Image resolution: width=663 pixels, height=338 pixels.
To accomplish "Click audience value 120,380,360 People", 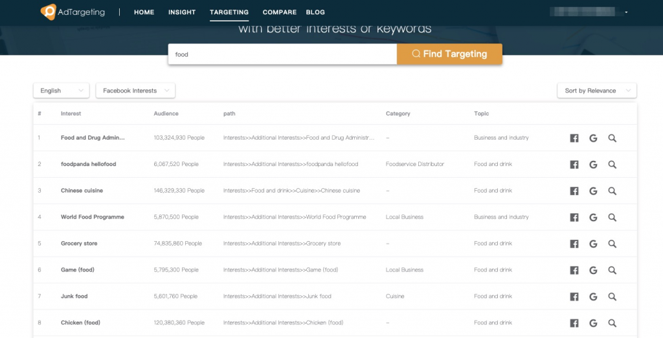I will [x=179, y=322].
